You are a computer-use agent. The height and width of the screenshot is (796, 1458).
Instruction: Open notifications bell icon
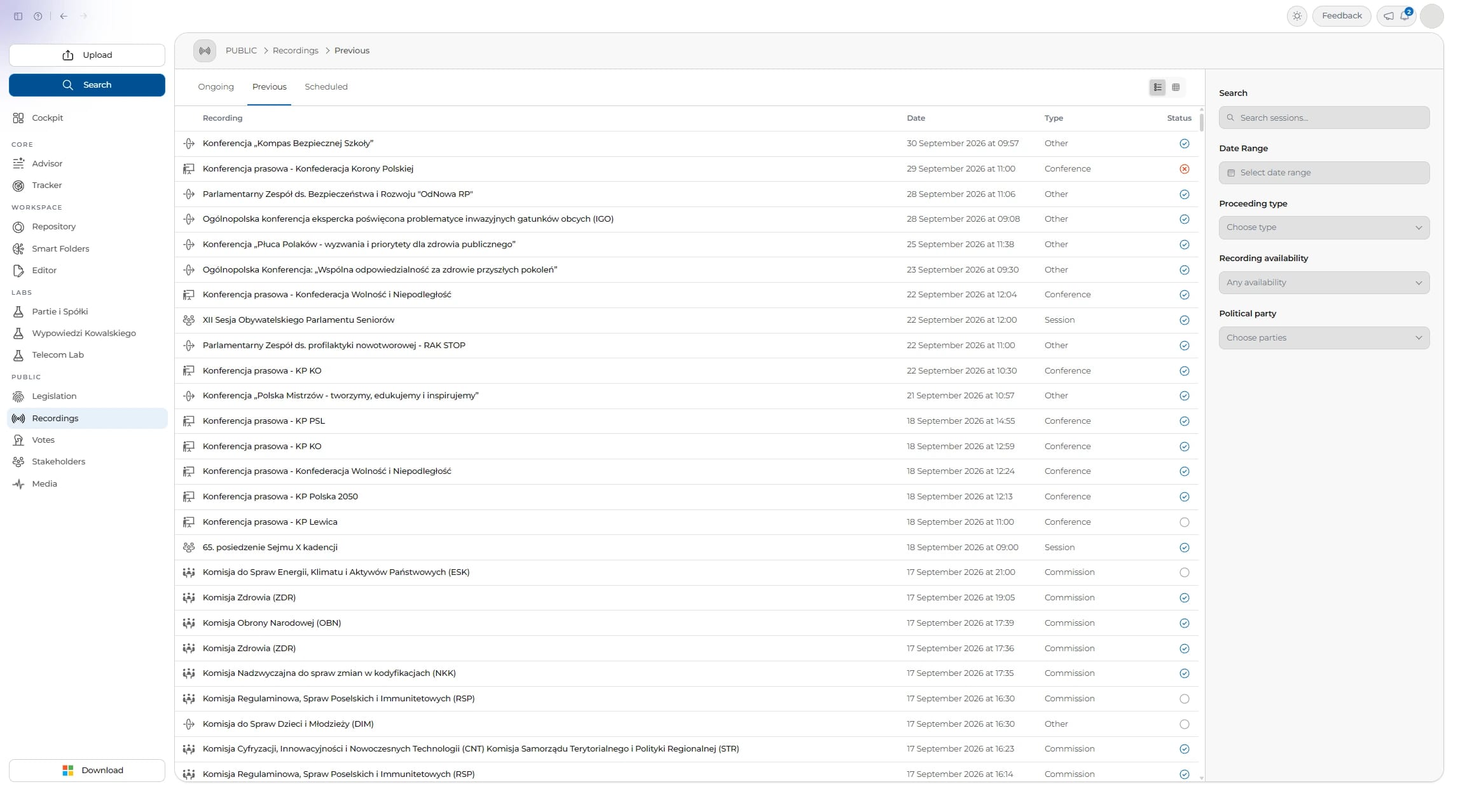pyautogui.click(x=1405, y=16)
